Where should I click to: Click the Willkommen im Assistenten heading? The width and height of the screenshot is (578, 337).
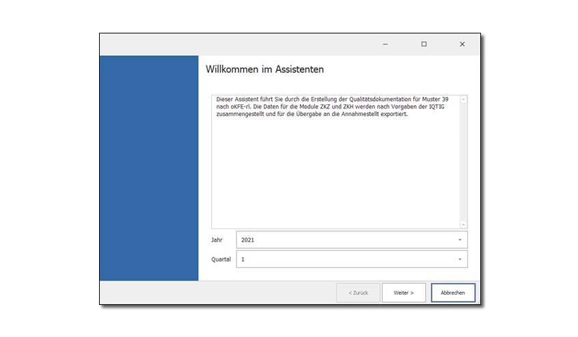click(264, 70)
